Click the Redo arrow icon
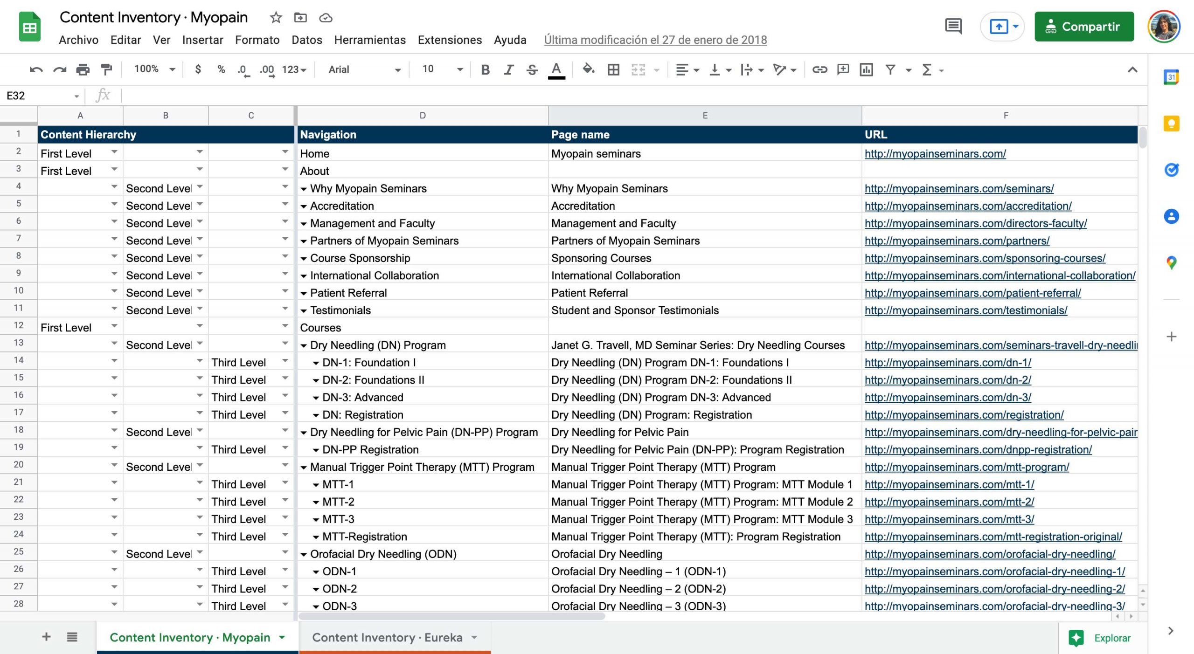 pyautogui.click(x=59, y=70)
